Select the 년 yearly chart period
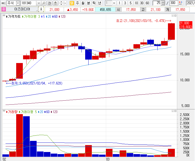This screenshot has width=195, height=161. pyautogui.click(x=99, y=3)
